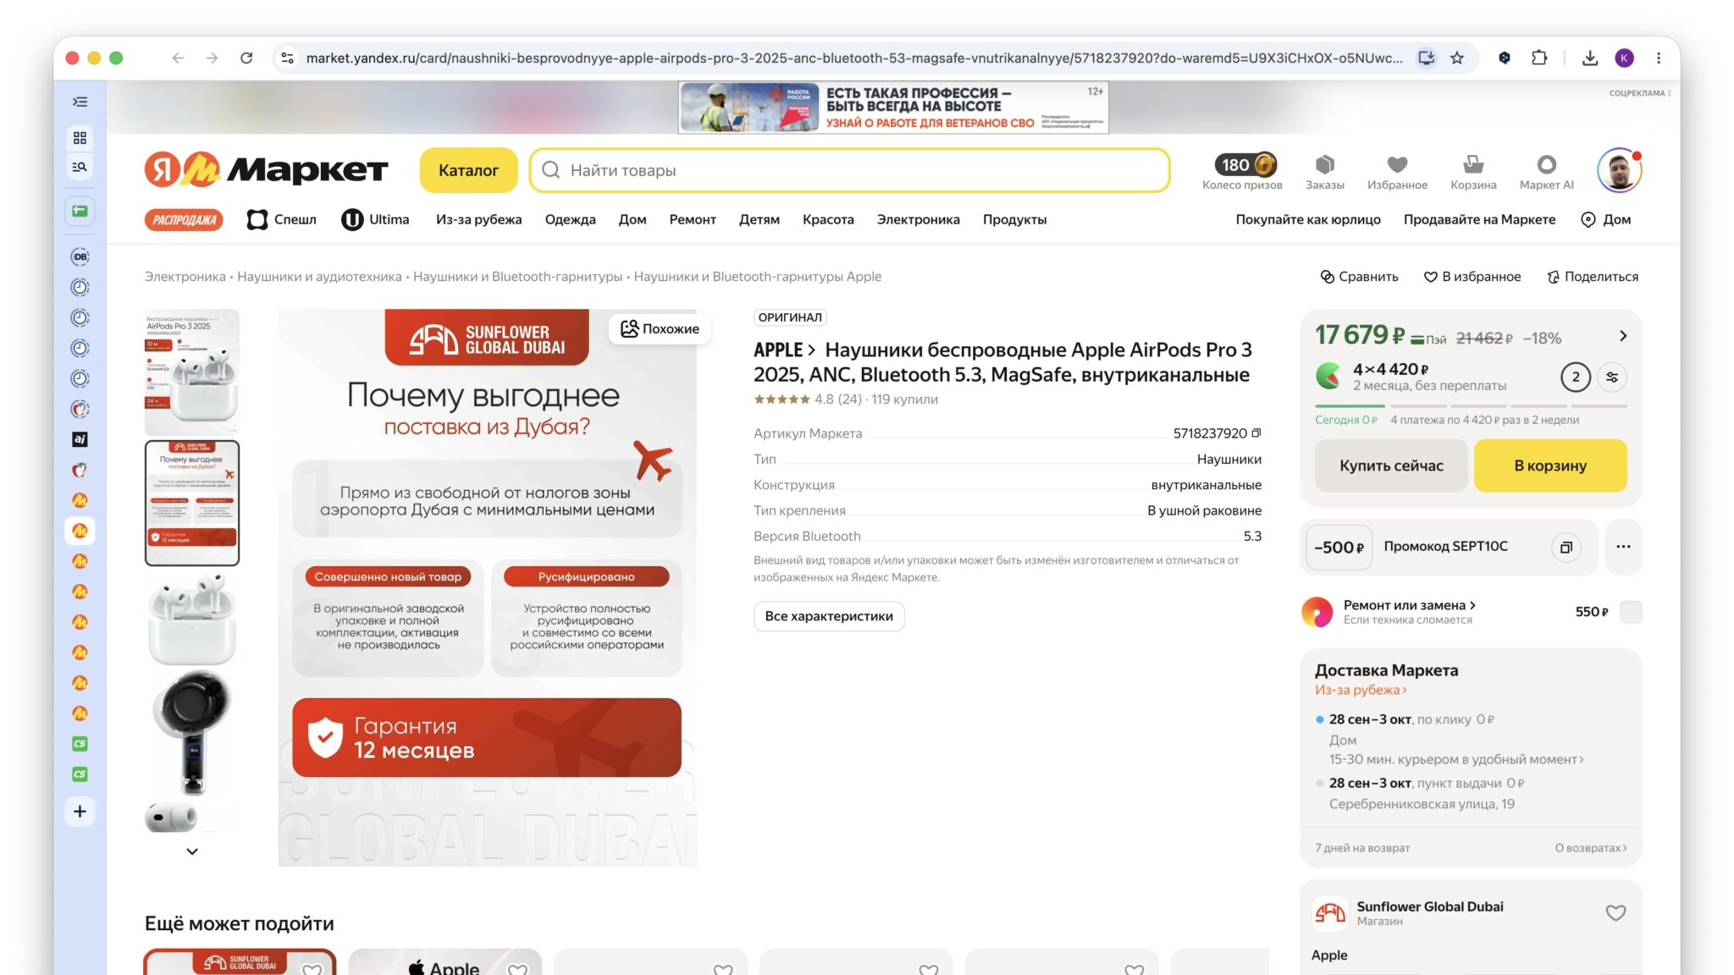Click Сравнить to compare this product
Image resolution: width=1734 pixels, height=975 pixels.
[1359, 277]
